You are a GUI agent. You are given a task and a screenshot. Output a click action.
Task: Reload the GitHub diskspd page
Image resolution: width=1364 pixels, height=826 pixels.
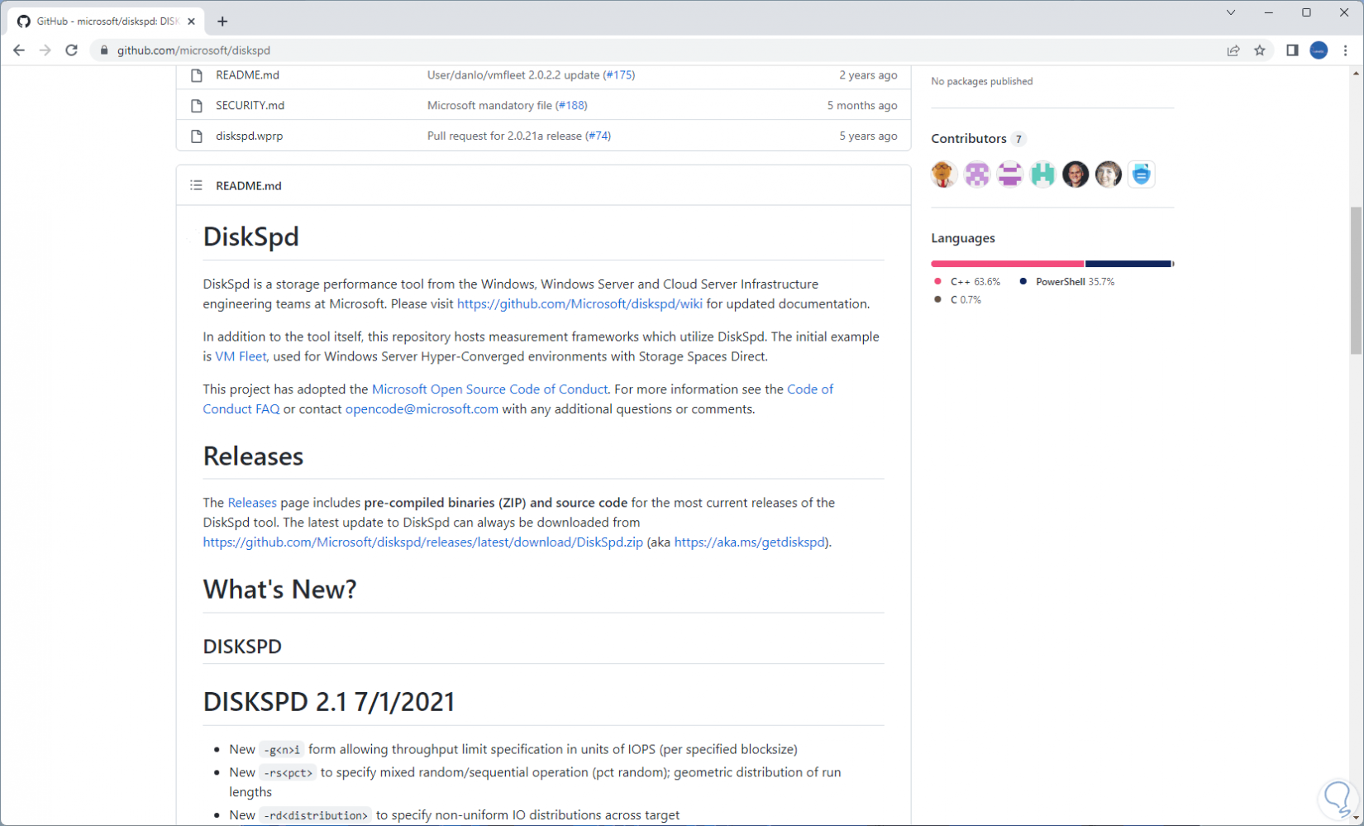[72, 50]
